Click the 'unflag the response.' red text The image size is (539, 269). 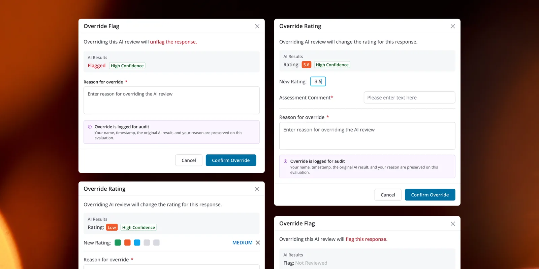tap(173, 42)
